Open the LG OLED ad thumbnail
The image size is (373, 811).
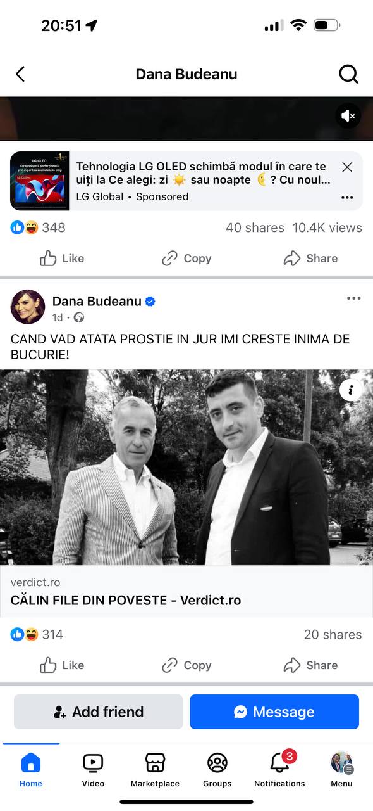pyautogui.click(x=40, y=181)
